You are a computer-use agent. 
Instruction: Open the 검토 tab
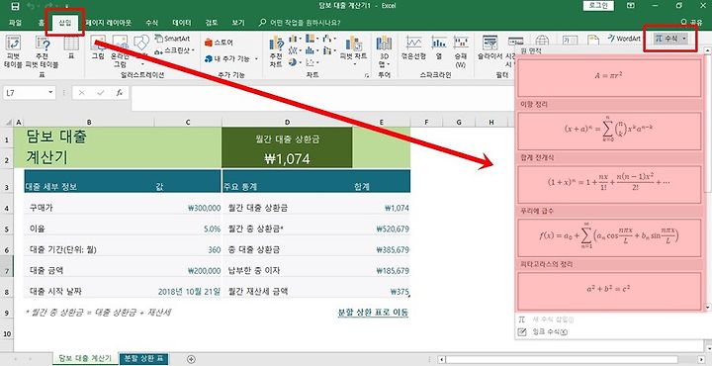point(212,23)
